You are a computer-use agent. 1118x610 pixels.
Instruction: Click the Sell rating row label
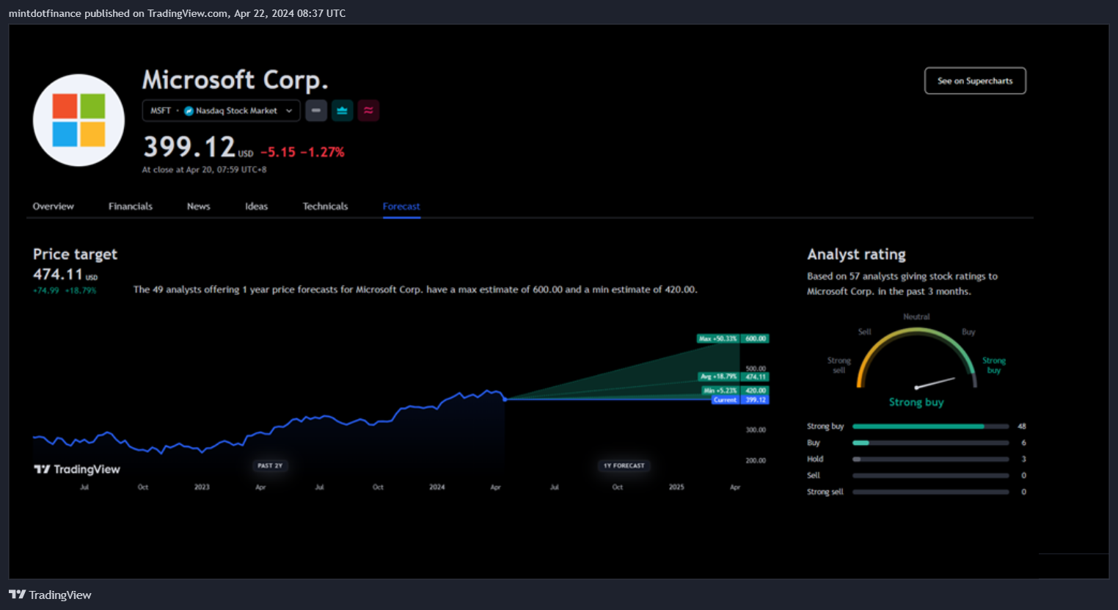click(x=814, y=476)
